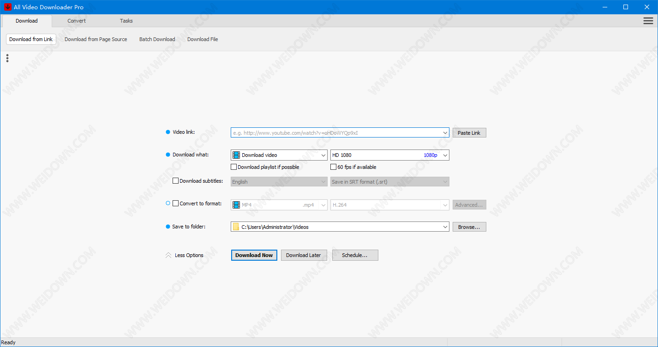The width and height of the screenshot is (658, 347).
Task: Click the Browse... button
Action: (469, 227)
